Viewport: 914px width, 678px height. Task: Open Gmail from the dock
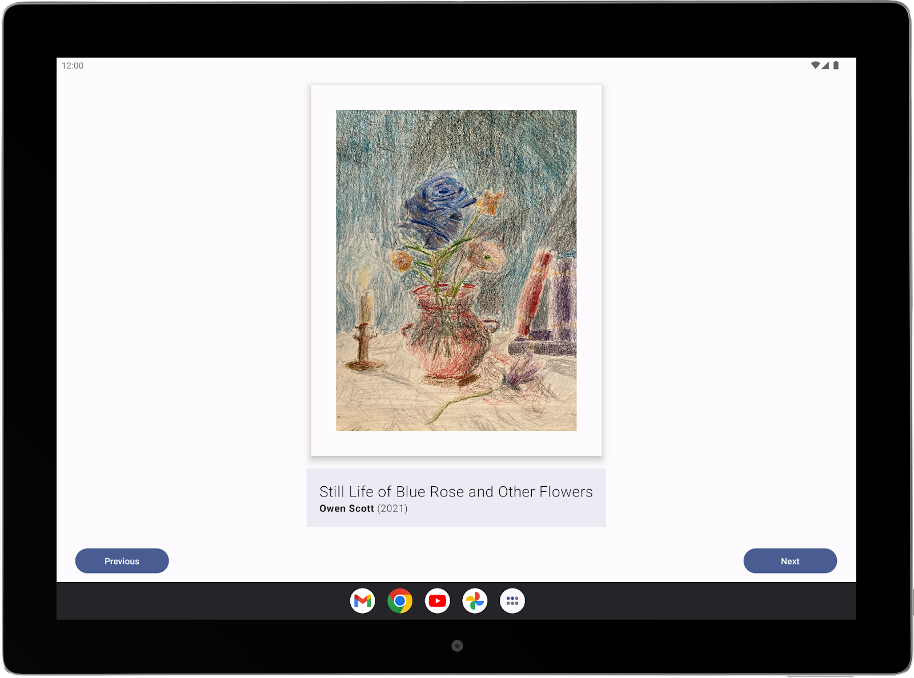pyautogui.click(x=363, y=600)
